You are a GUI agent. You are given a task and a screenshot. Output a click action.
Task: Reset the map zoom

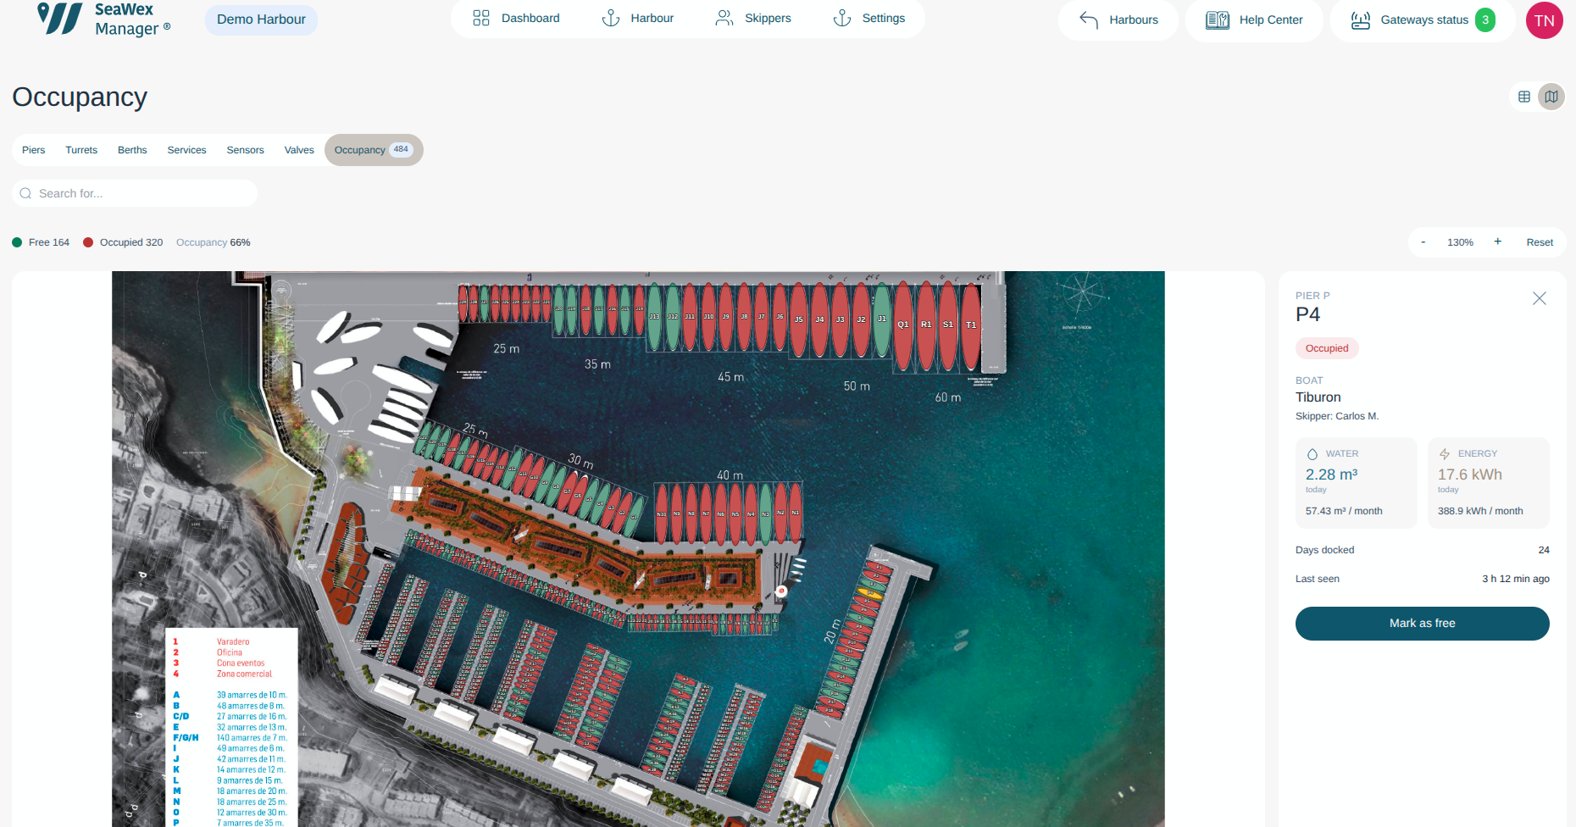(x=1540, y=242)
